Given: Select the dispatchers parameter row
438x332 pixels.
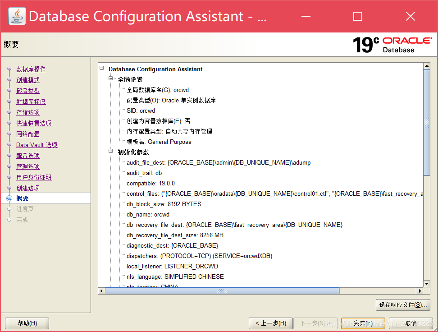Looking at the screenshot, I should (x=199, y=256).
